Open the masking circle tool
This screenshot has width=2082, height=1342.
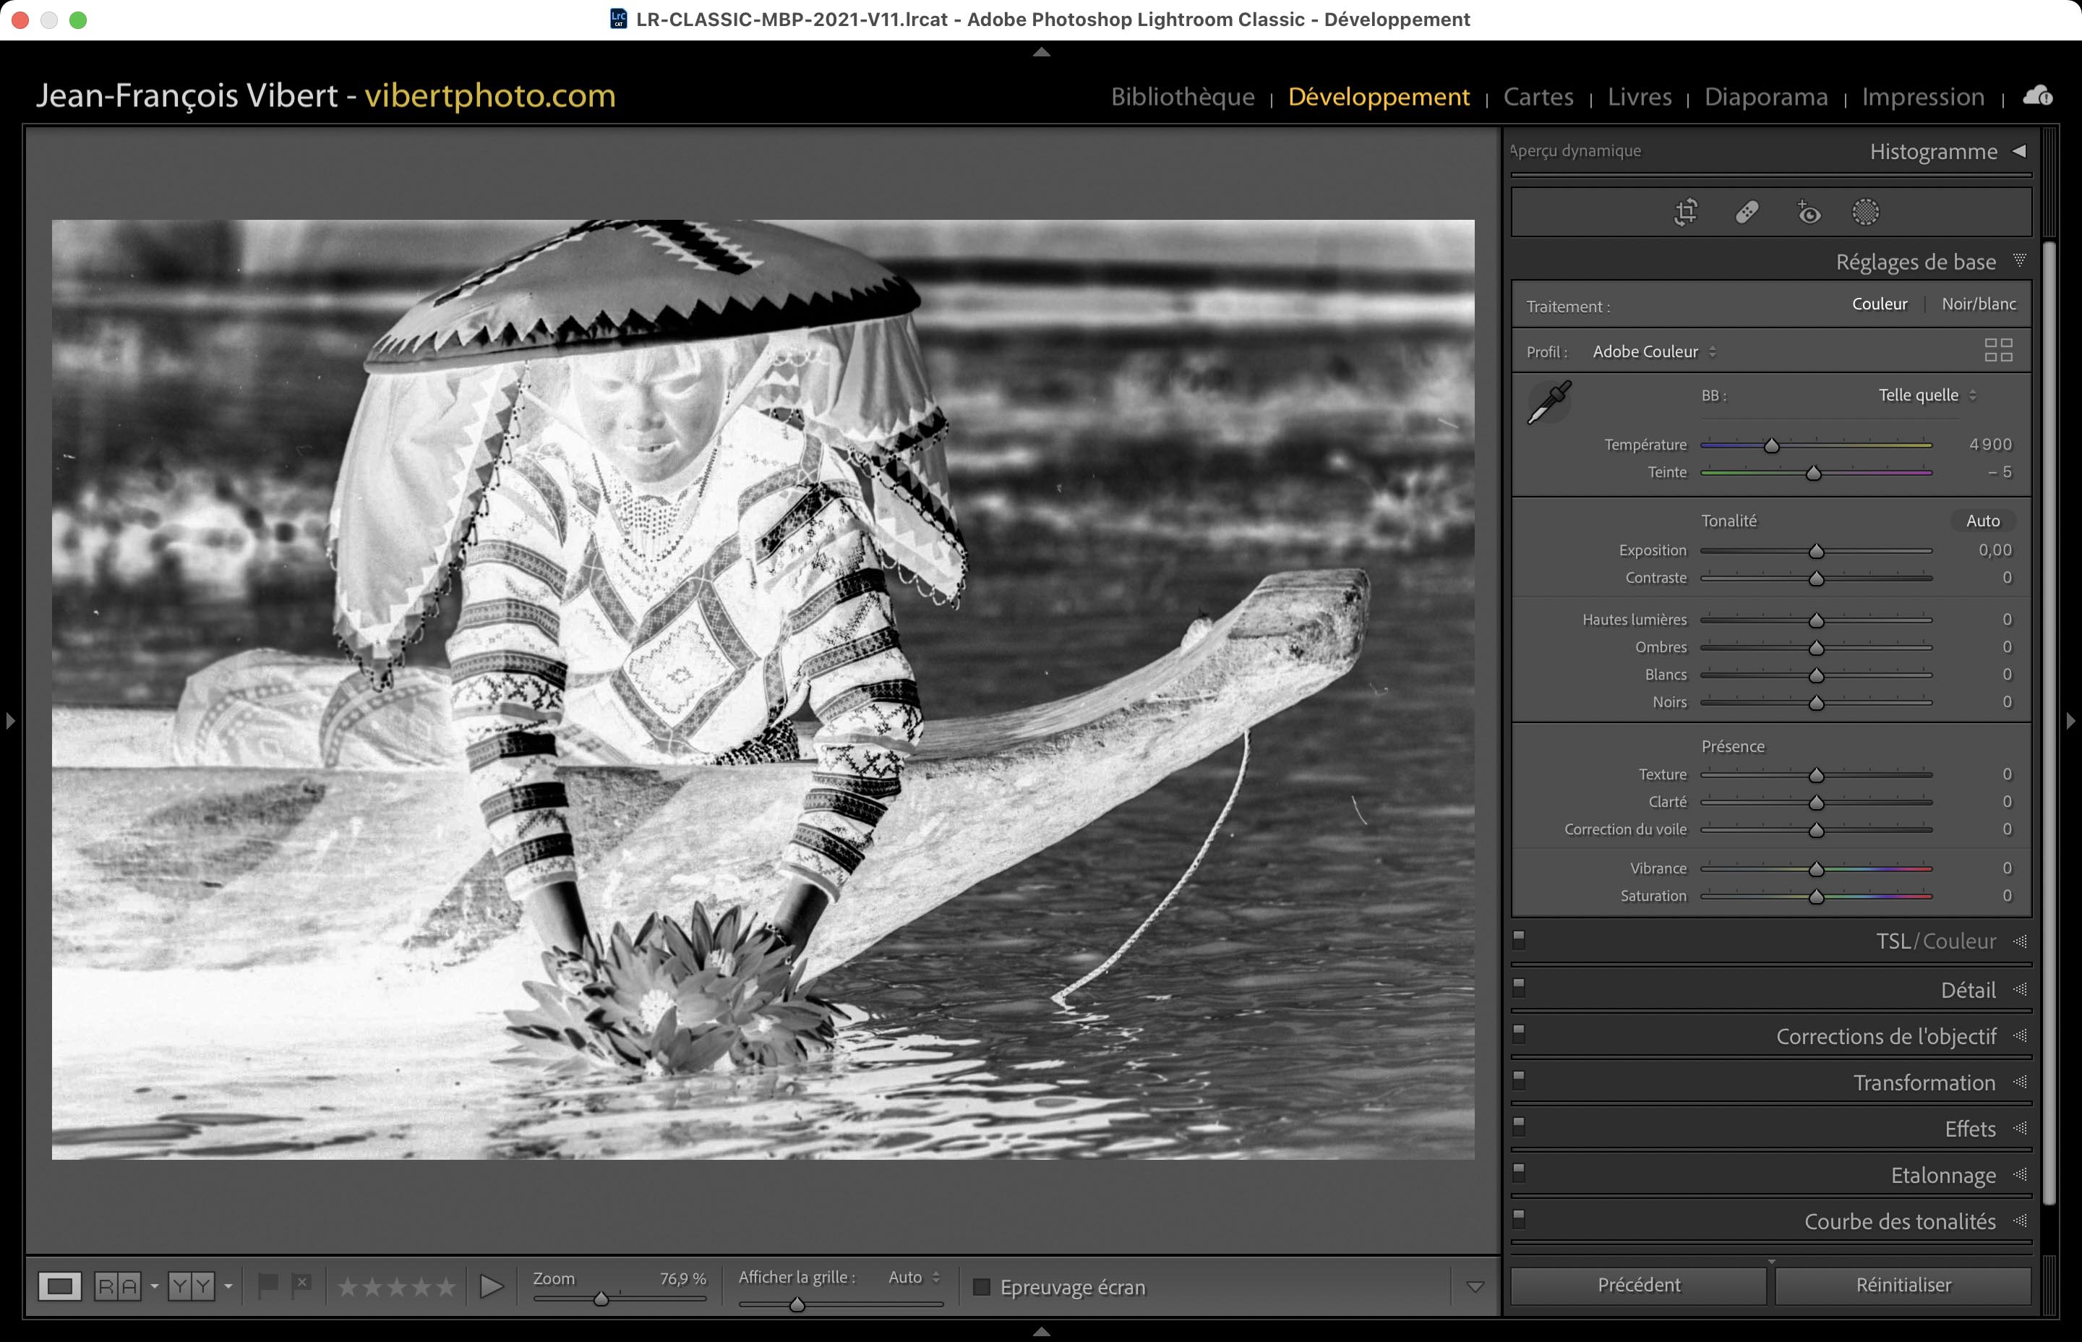point(1865,212)
